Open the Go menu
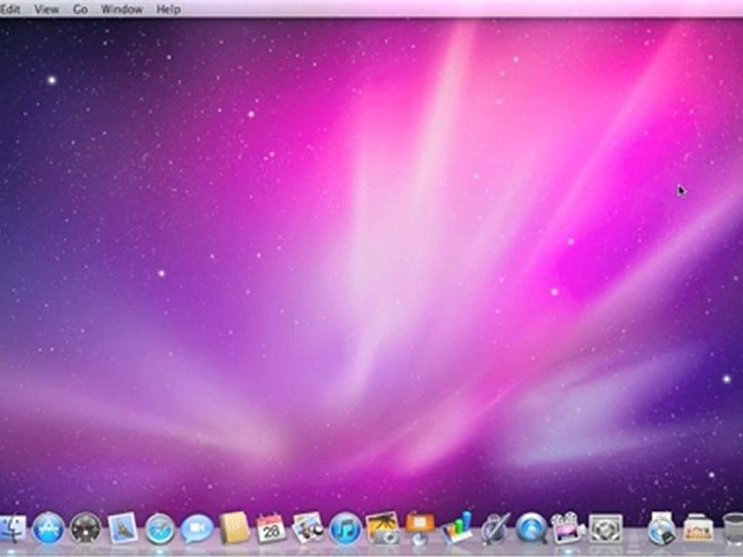Image resolution: width=743 pixels, height=557 pixels. (80, 9)
